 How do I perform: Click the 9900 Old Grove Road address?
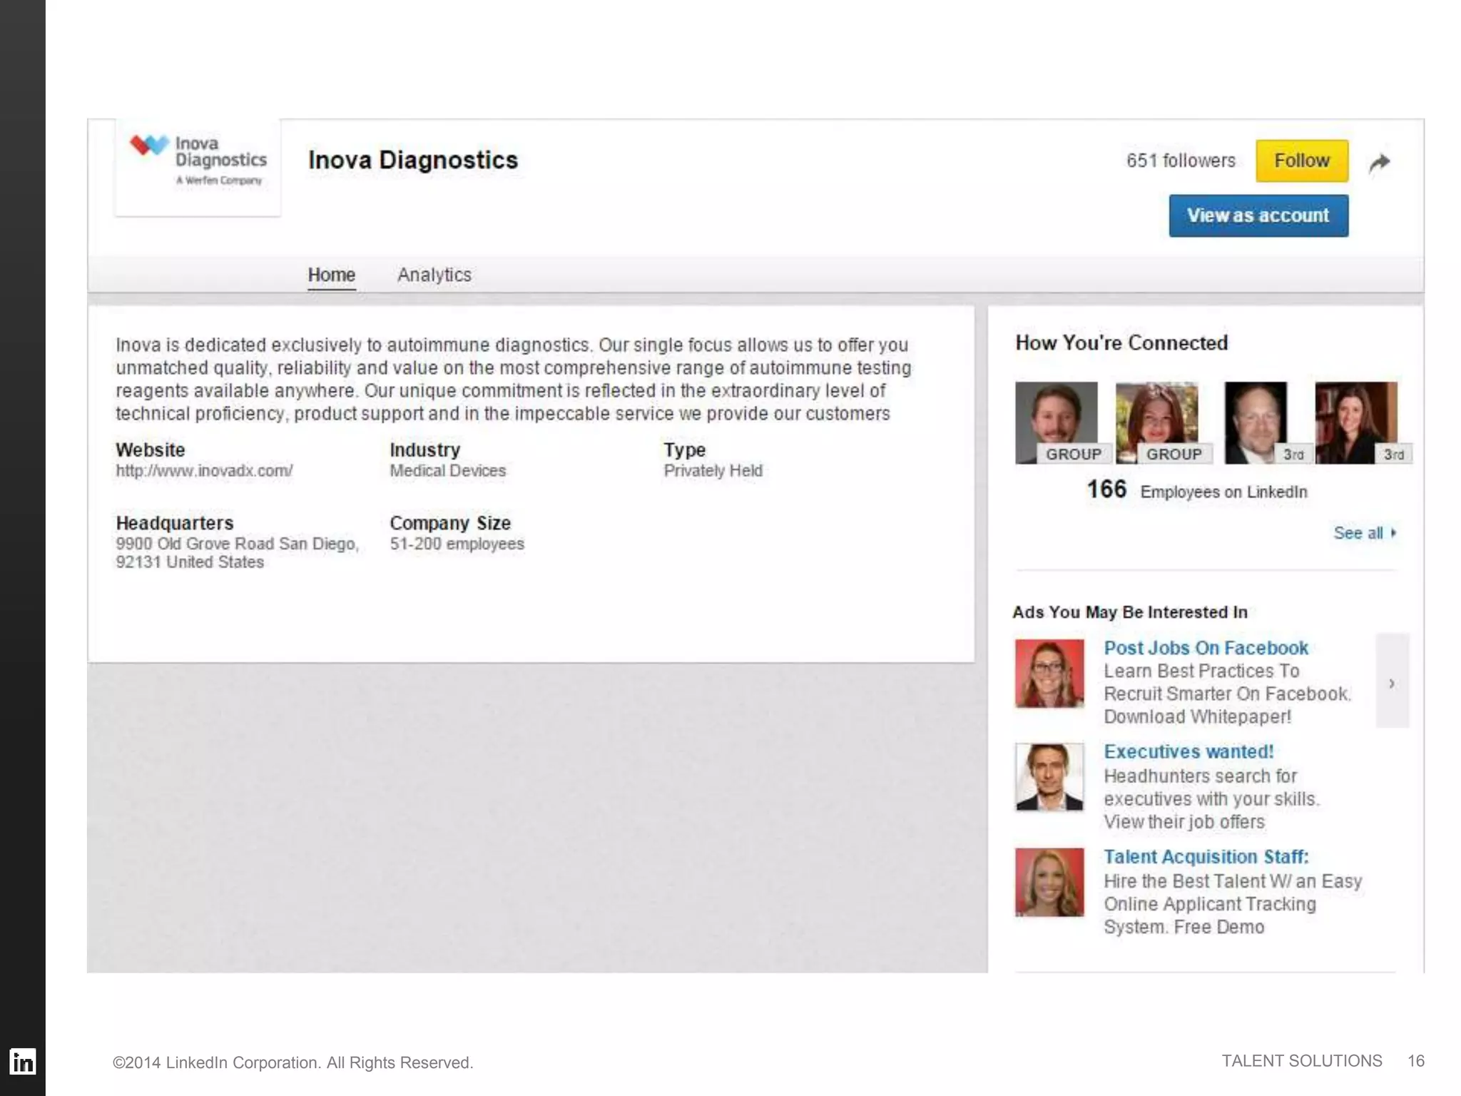coord(237,553)
